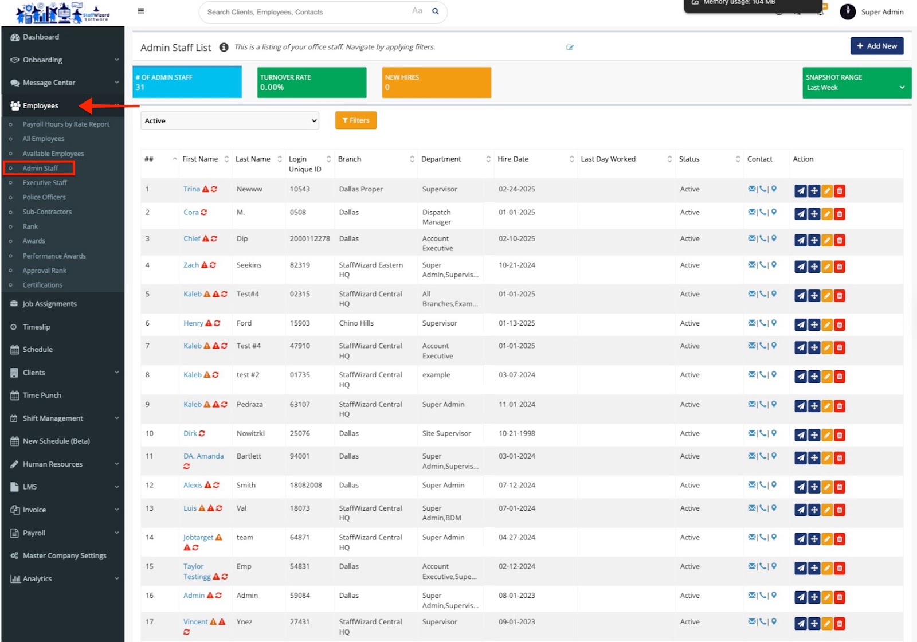
Task: Click the email envelope icon for Dirk
Action: 751,433
